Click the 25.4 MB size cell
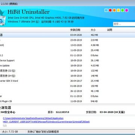The image size is (135, 135). click(95, 81)
